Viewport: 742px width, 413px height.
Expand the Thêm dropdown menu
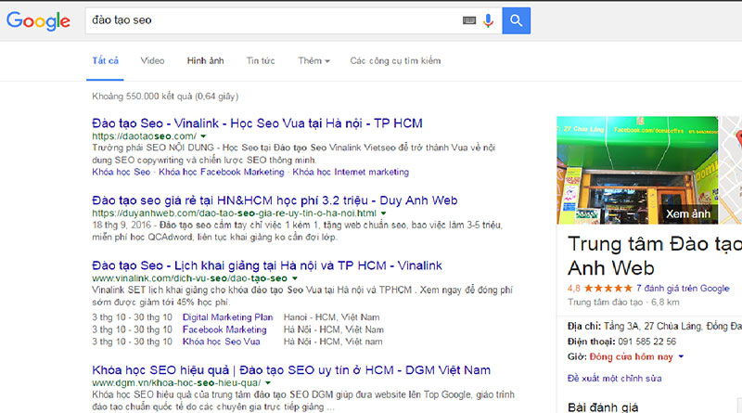(313, 60)
